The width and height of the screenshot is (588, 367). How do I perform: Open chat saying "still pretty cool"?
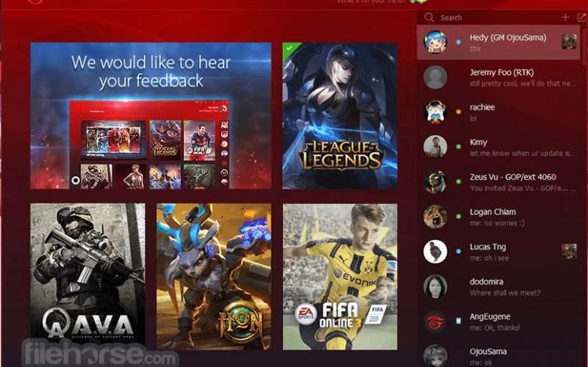pyautogui.click(x=522, y=84)
